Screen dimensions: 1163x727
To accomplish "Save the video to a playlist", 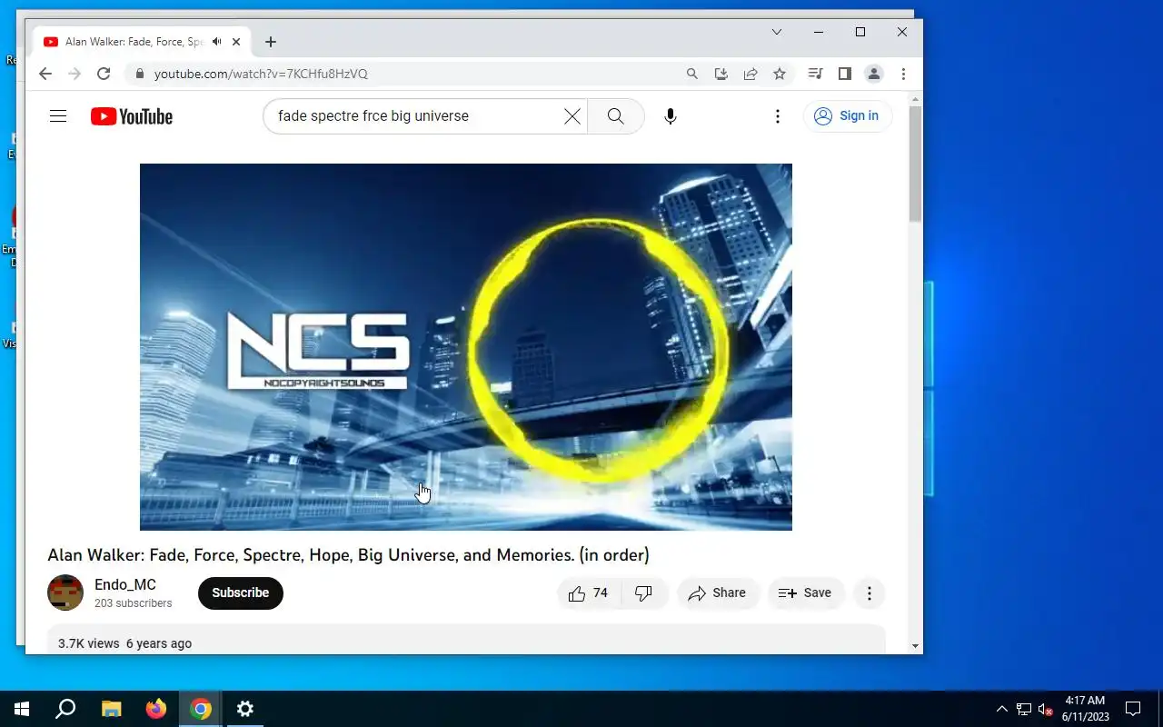I will (806, 593).
